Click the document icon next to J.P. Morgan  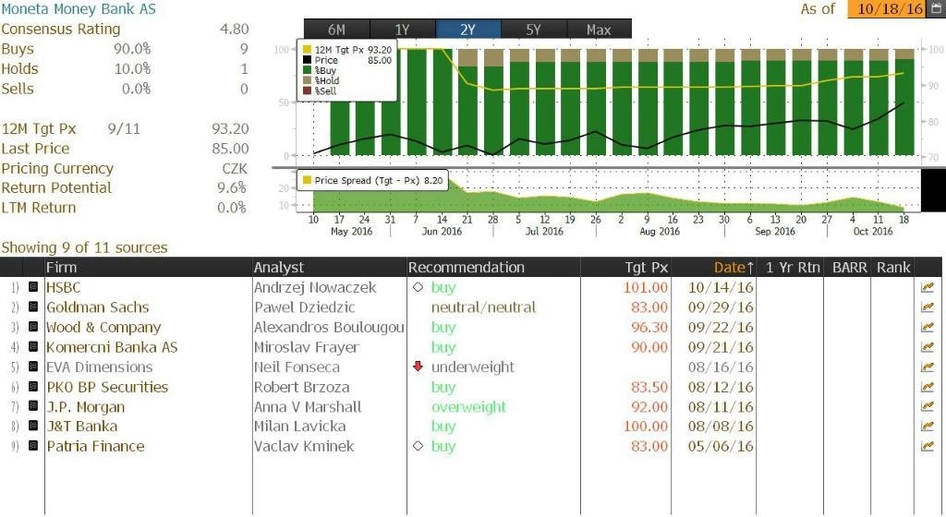33,406
